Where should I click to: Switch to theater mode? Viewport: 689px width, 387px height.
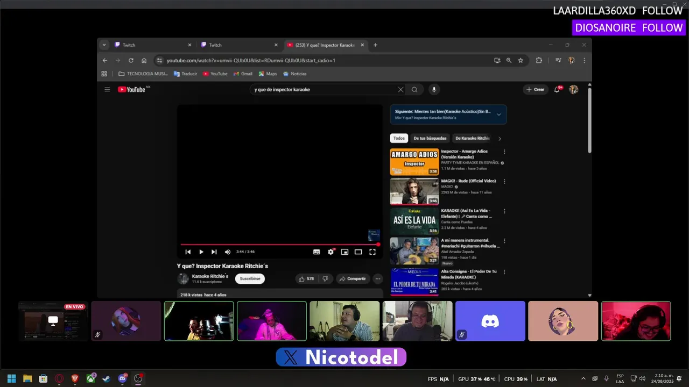(x=358, y=252)
